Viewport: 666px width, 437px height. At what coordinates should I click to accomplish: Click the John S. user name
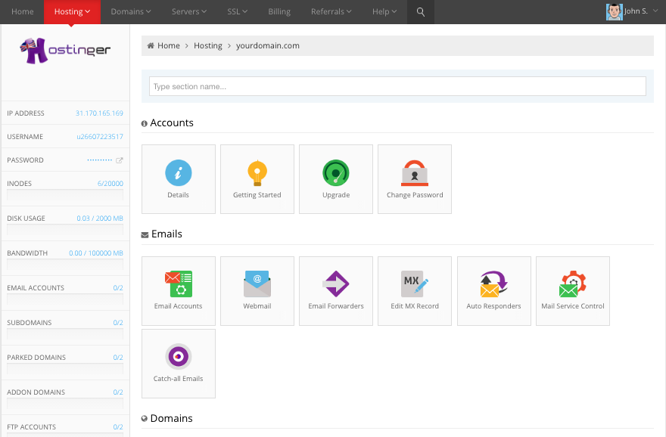[x=636, y=11]
